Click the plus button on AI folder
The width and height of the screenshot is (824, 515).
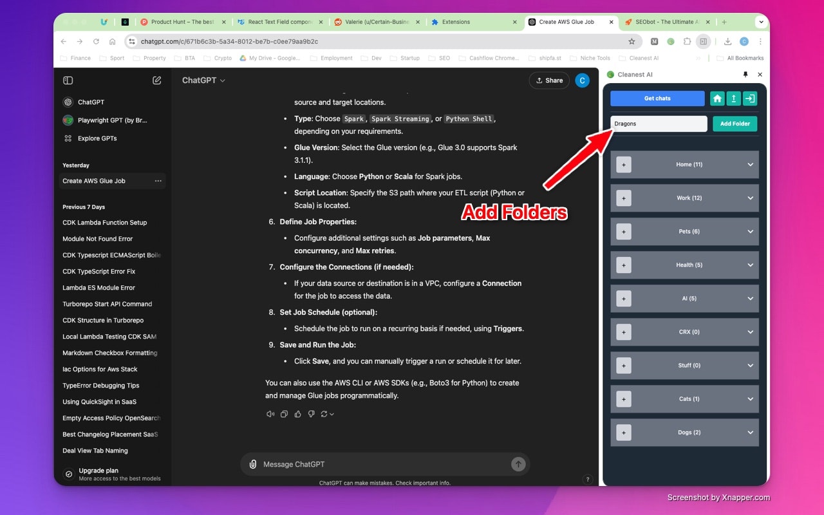click(x=623, y=299)
